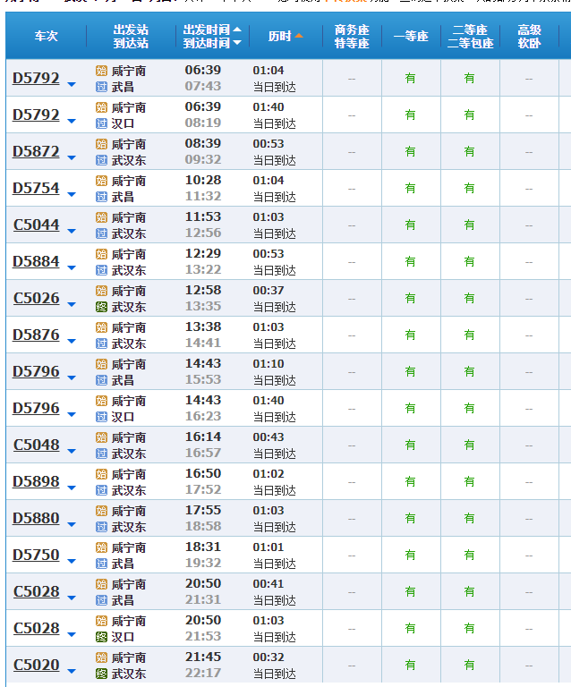The width and height of the screenshot is (571, 687).
Task: Open train number link D5884
Action: 36,261
